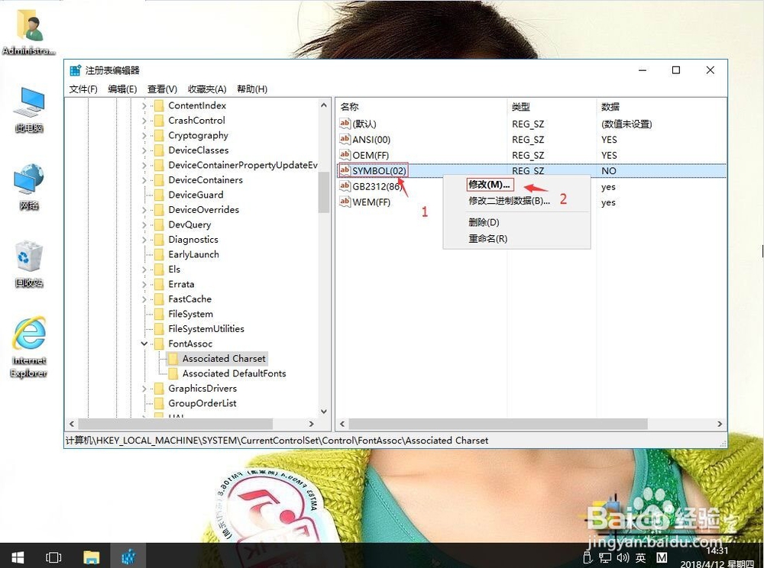Screen dimensions: 764x568
Task: Click the volume icon in system tray
Action: [x=623, y=558]
